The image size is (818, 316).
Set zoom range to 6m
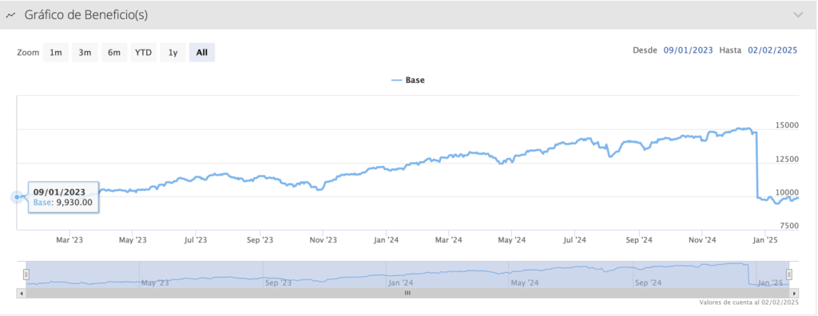click(x=114, y=53)
